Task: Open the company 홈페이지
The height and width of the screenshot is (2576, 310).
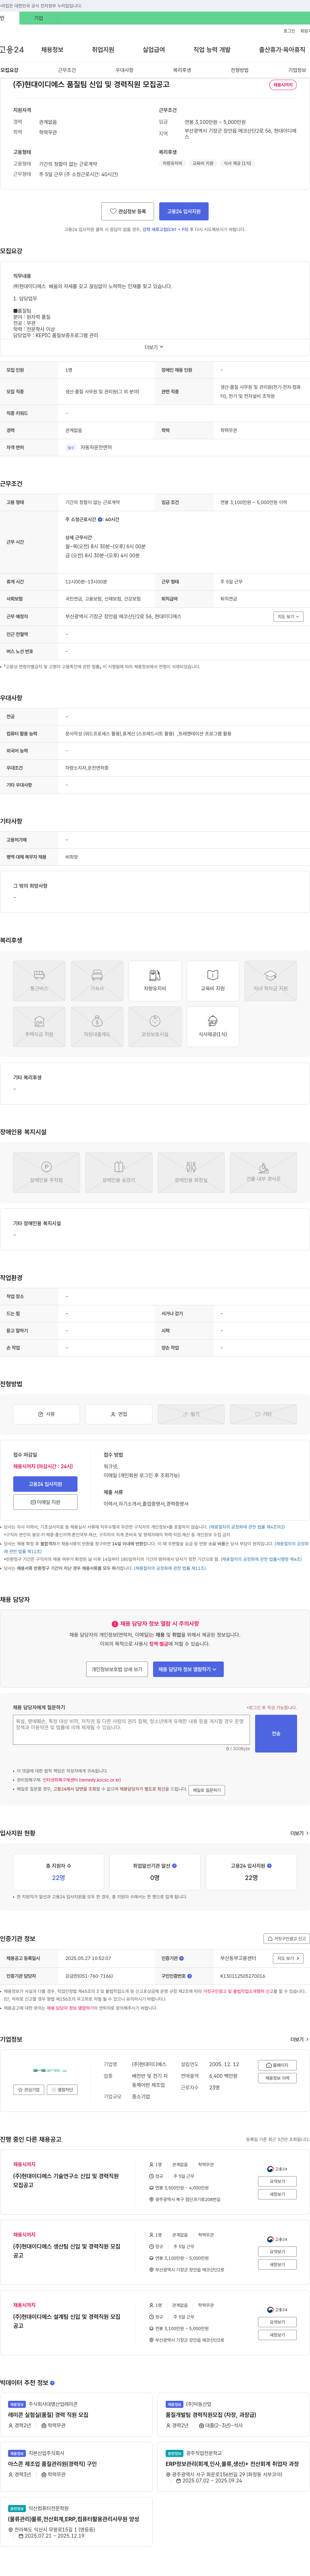Action: [x=277, y=2065]
